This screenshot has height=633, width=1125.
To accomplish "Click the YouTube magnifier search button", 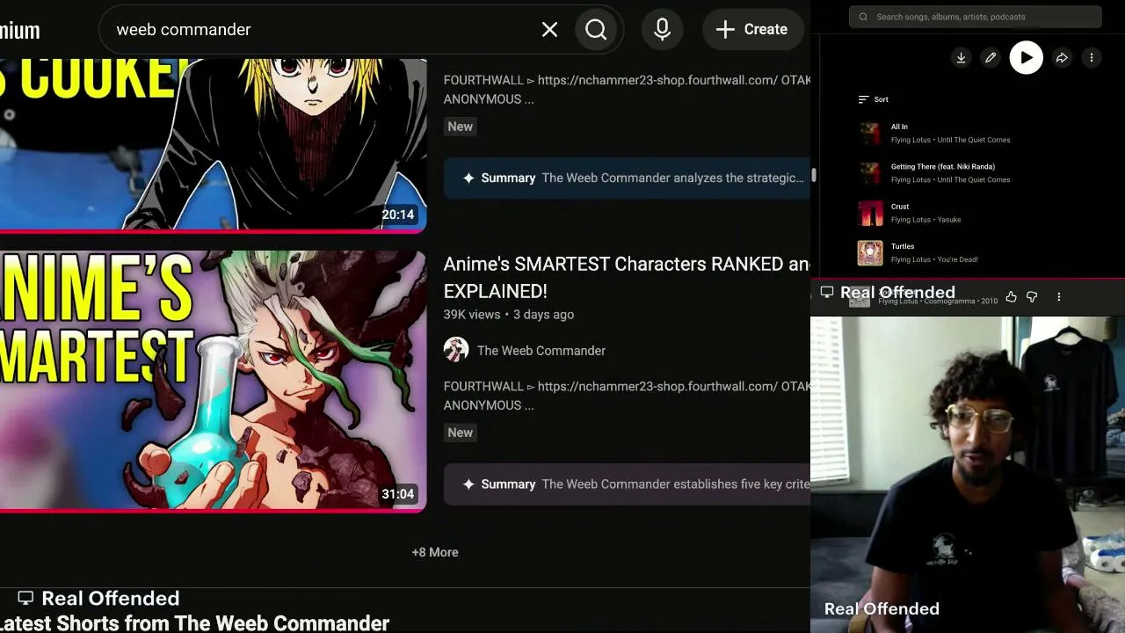I will [596, 30].
